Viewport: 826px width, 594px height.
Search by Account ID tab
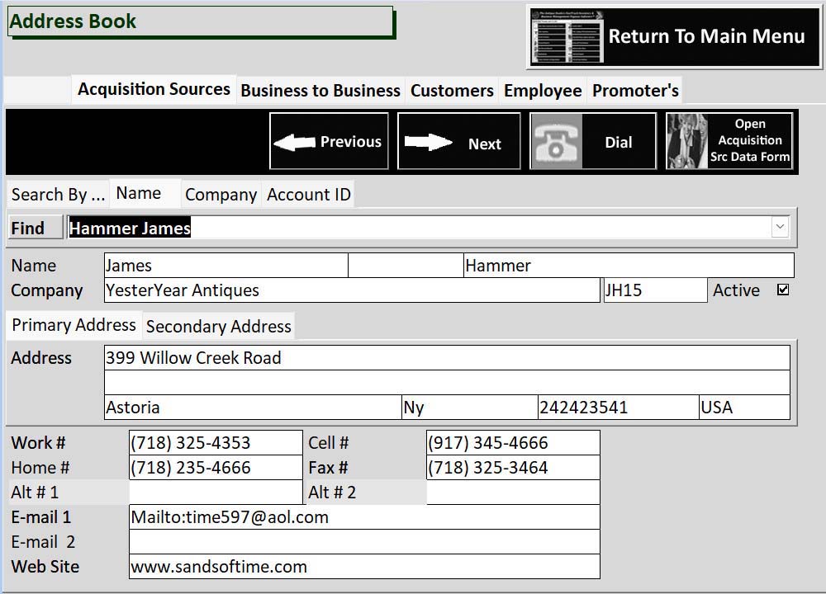pos(309,195)
